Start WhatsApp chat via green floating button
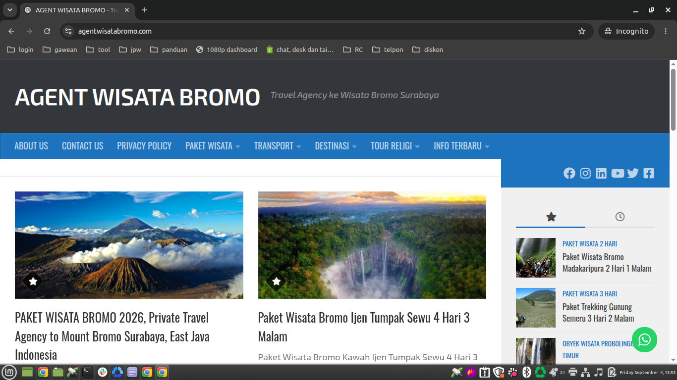 644,340
